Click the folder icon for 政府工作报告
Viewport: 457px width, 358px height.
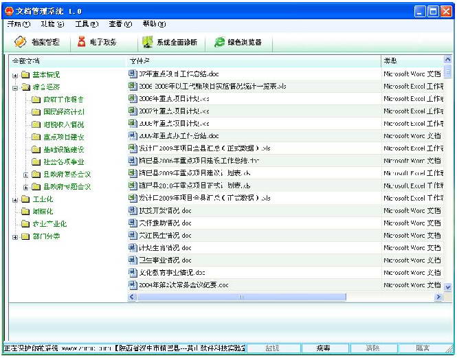point(36,100)
